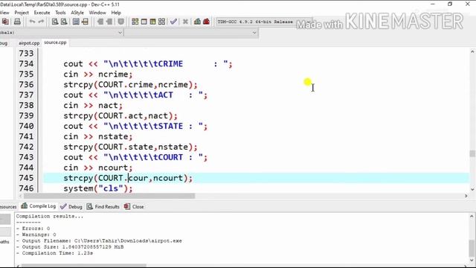This screenshot has height=268, width=476.
Task: Click editor horizontal scrollbar right arrow
Action: pyautogui.click(x=466, y=196)
